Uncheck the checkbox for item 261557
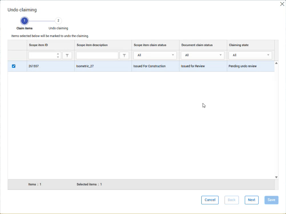The image size is (286, 214). (14, 66)
